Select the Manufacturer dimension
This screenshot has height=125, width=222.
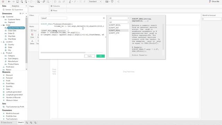click(13, 61)
